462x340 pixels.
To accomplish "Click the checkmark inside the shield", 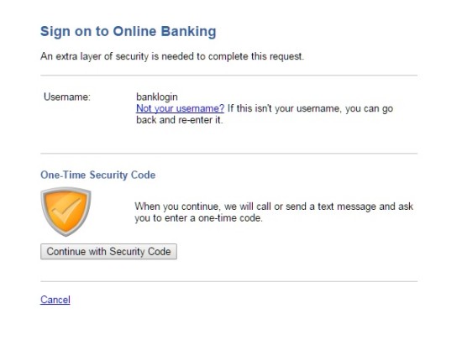I will 66,210.
